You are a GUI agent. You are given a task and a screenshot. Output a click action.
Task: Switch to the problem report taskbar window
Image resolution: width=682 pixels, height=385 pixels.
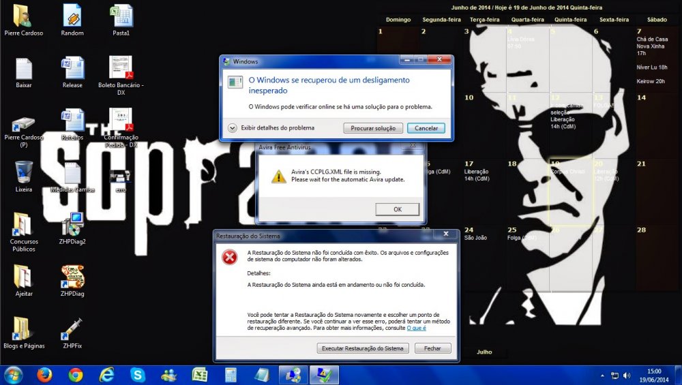pyautogui.click(x=324, y=375)
